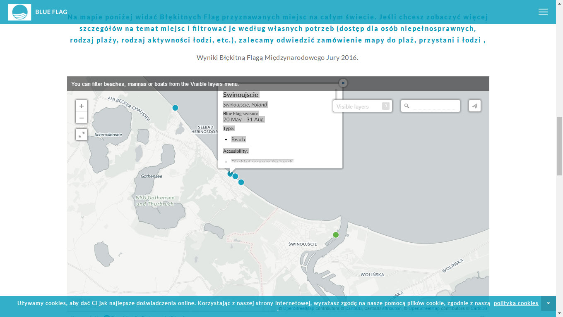
Task: Dismiss the cookie notice banner
Action: click(x=548, y=303)
